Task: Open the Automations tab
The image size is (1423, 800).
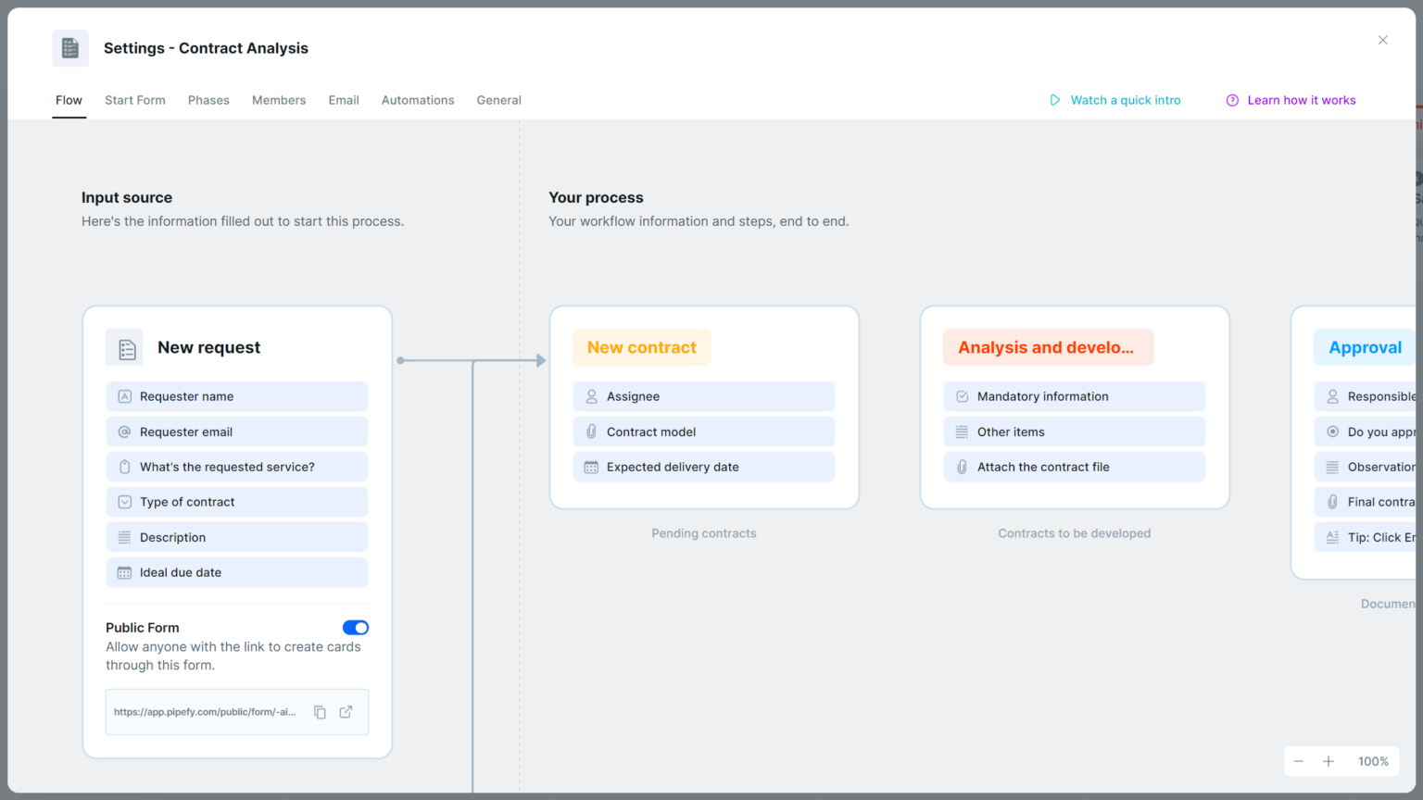Action: click(418, 100)
